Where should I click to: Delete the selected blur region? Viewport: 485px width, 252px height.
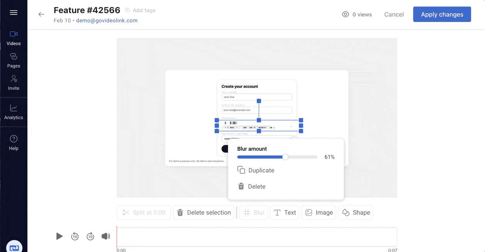coord(256,186)
